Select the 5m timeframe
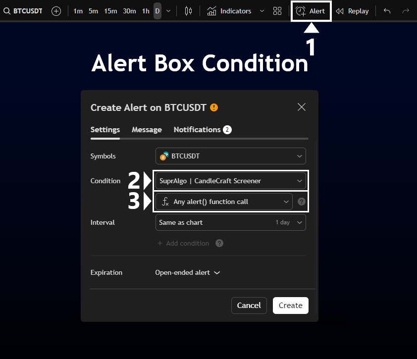Image resolution: width=417 pixels, height=359 pixels. pos(93,11)
